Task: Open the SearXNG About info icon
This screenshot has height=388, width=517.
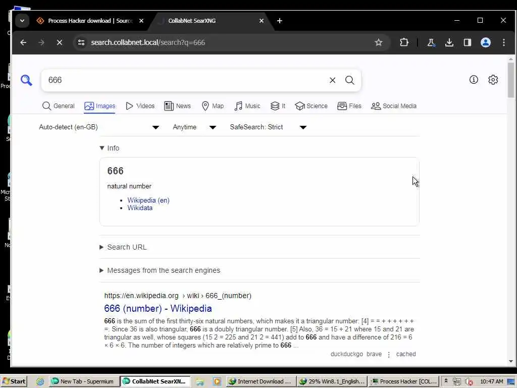Action: coord(474,80)
